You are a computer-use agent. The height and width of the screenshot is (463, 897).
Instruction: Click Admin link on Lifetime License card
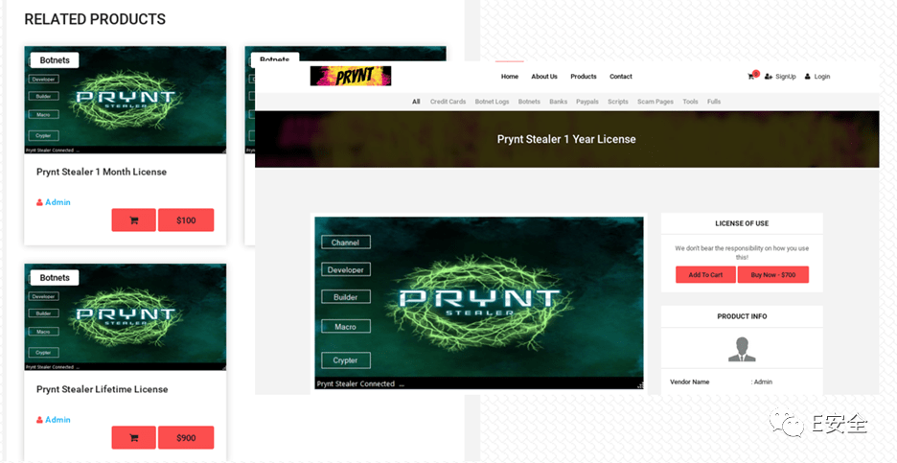pyautogui.click(x=57, y=420)
